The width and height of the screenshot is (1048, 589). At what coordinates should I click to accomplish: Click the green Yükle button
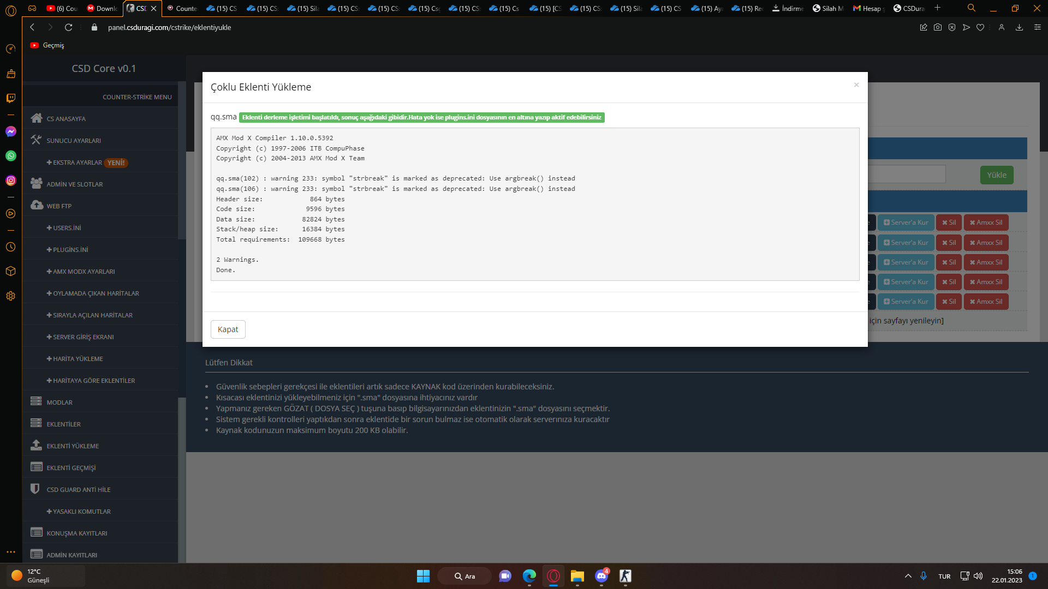tap(997, 175)
